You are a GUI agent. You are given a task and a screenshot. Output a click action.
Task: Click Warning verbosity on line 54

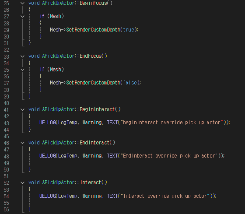pos(92,196)
